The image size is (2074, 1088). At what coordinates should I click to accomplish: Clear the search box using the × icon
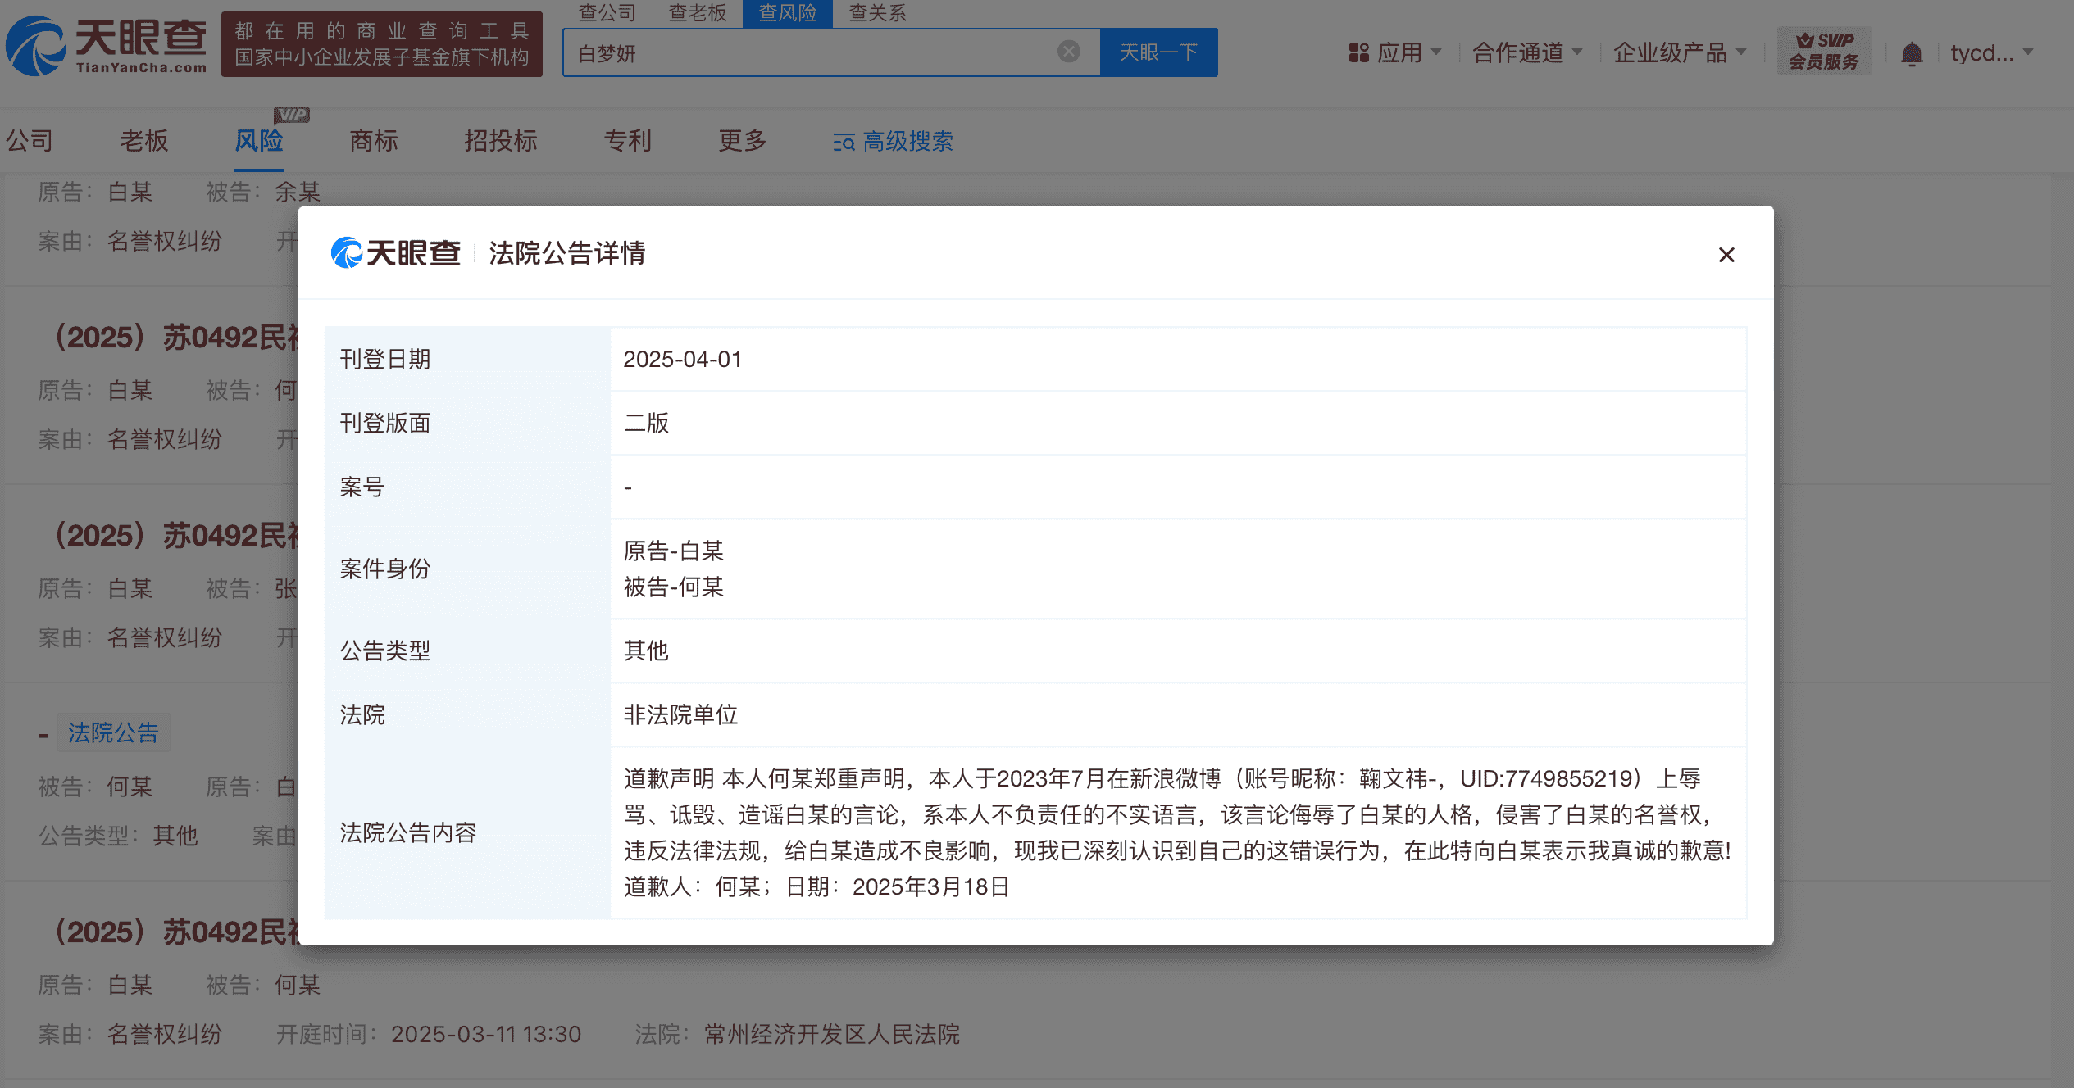(1067, 51)
